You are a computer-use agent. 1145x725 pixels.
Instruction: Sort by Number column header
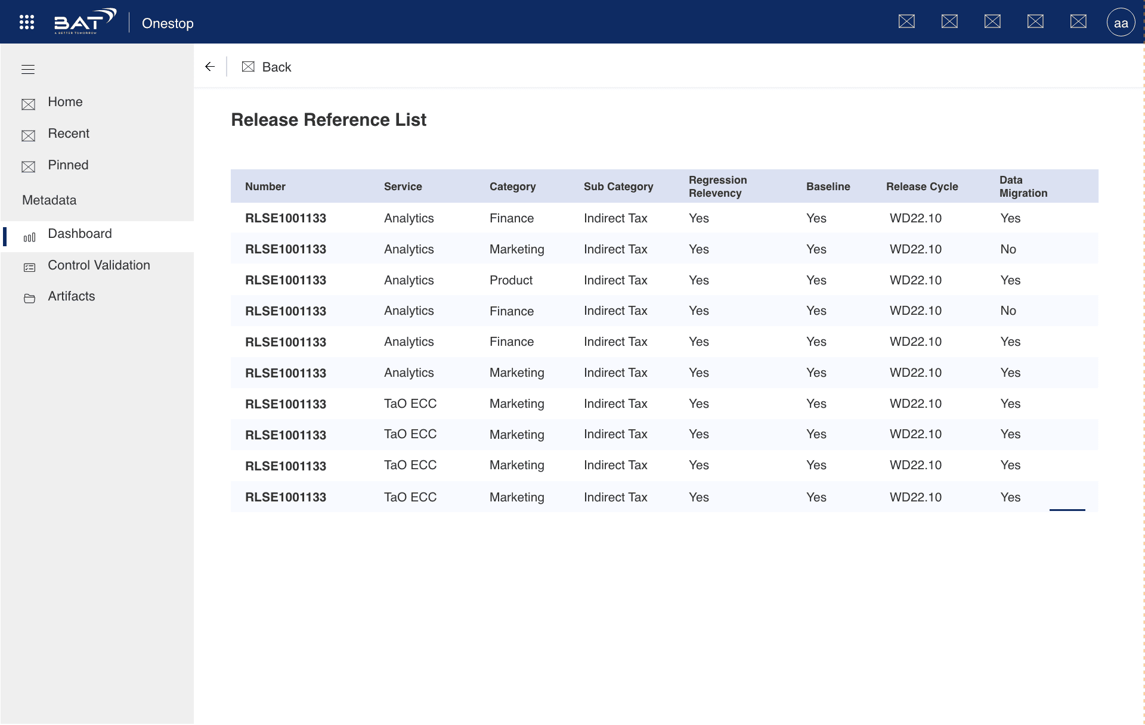265,187
